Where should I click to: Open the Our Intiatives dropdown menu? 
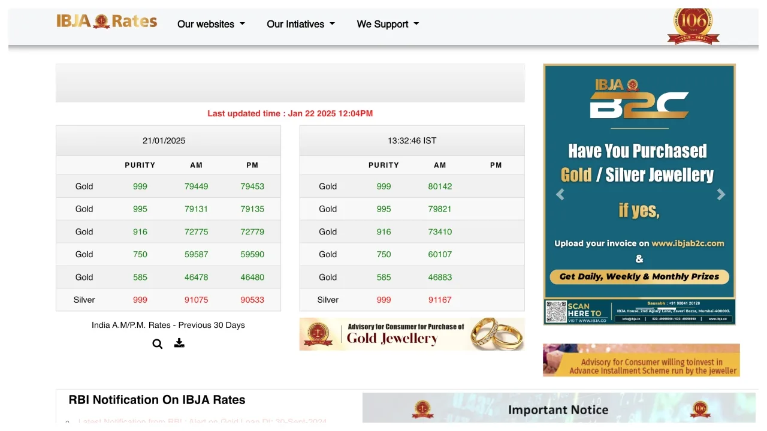click(x=300, y=24)
